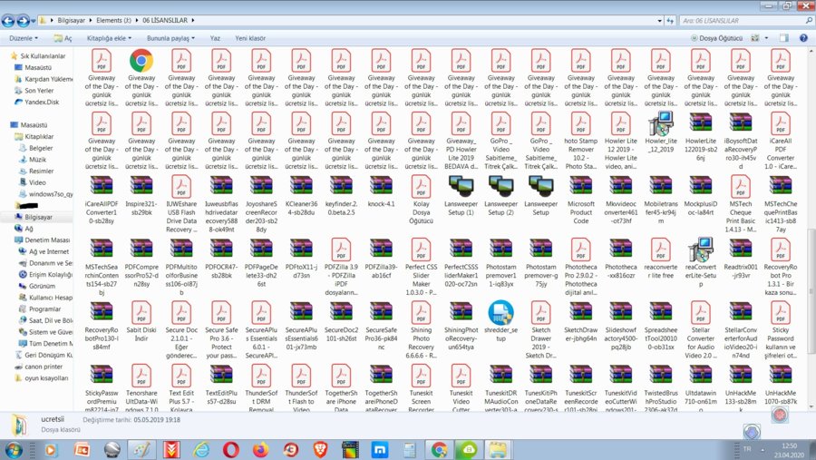Click the Forward navigation arrow
The height and width of the screenshot is (460, 816).
[23, 21]
